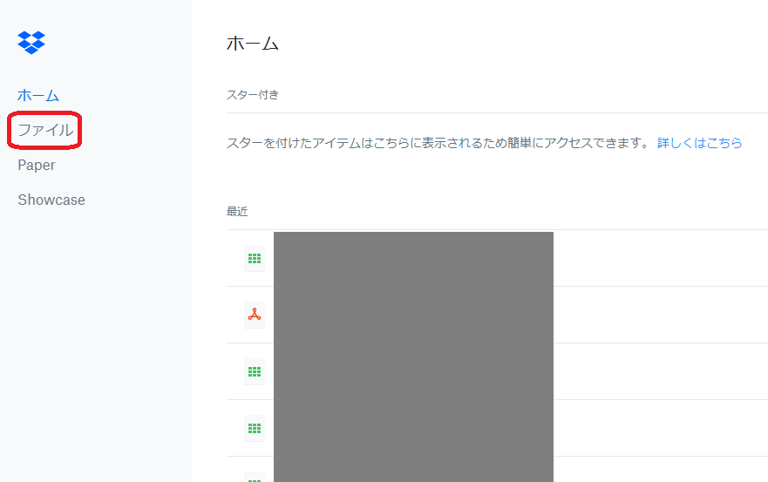The width and height of the screenshot is (768, 482).
Task: Open the redacted name in the third recent row
Action: (413, 372)
